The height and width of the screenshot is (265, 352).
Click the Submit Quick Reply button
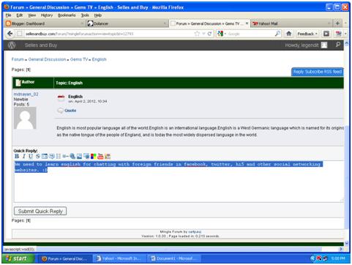coord(40,211)
